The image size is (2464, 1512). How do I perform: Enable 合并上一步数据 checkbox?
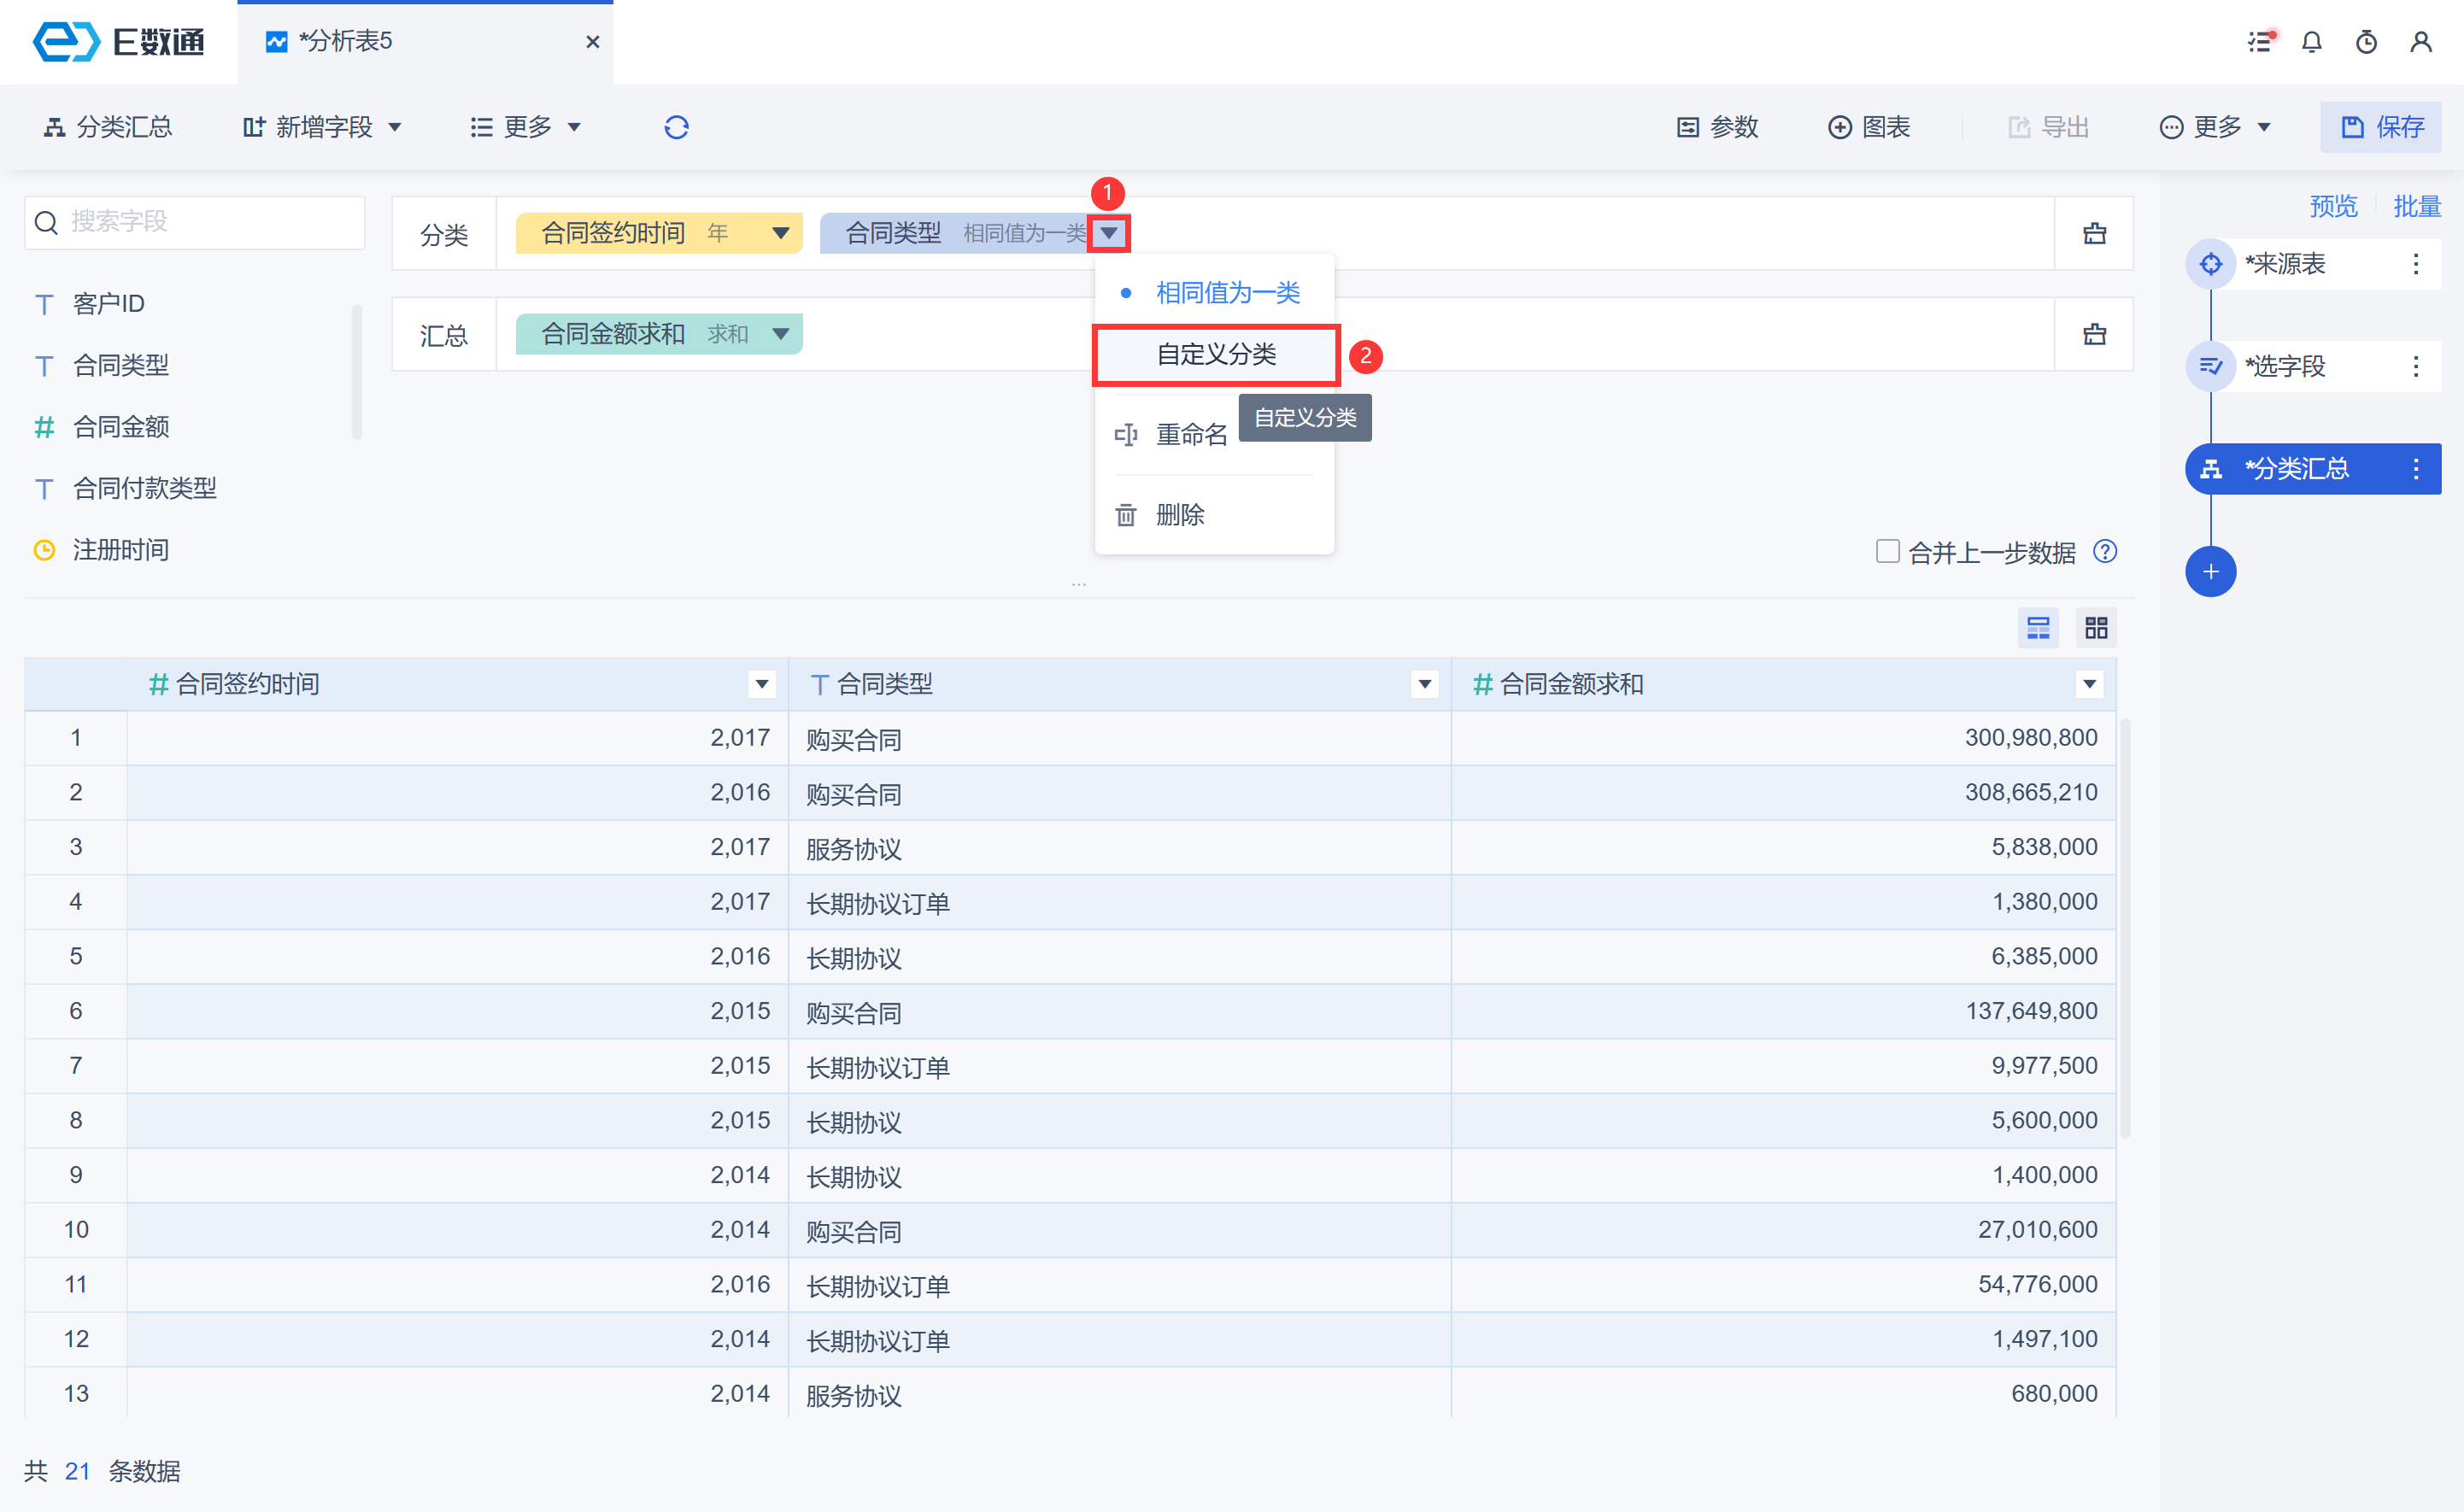tap(1887, 552)
